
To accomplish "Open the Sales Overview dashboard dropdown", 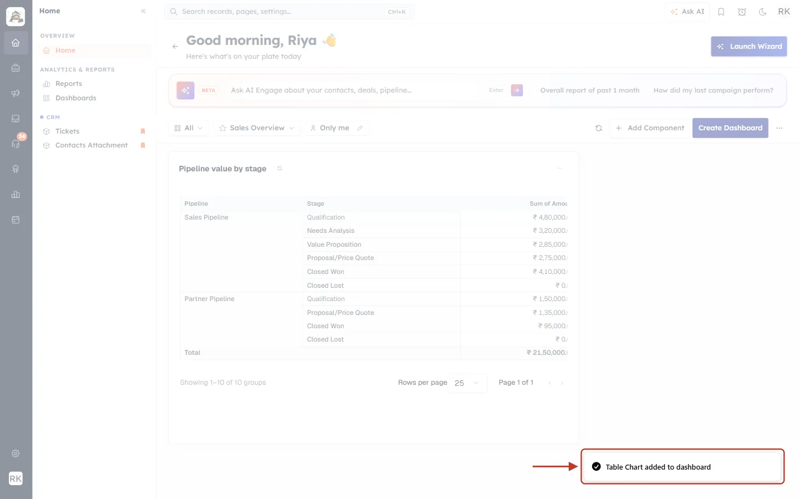I will [x=257, y=128].
